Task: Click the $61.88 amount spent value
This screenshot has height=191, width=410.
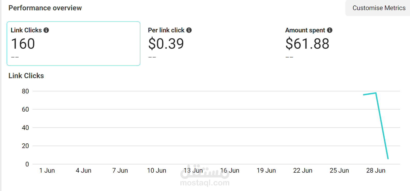Action: click(307, 44)
